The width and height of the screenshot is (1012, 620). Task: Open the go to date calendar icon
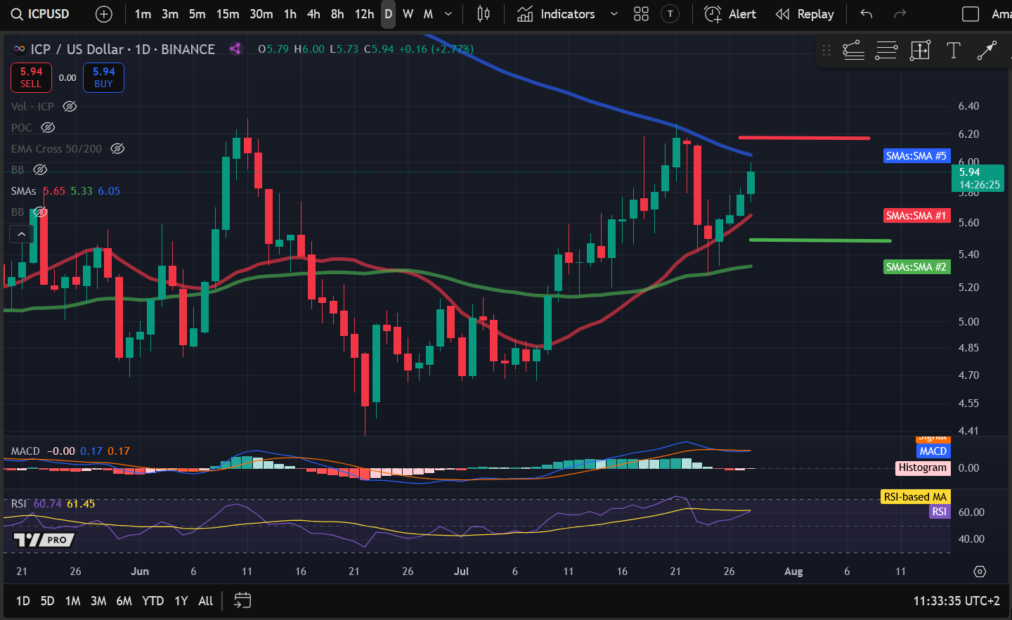242,600
